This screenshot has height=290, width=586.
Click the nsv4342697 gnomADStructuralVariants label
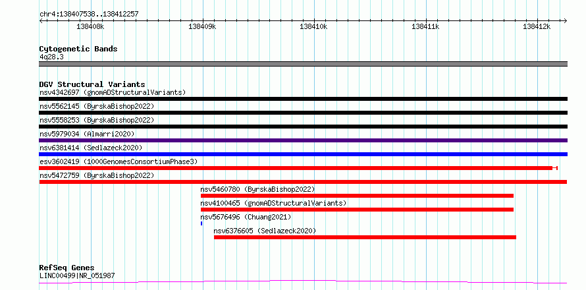coord(113,92)
